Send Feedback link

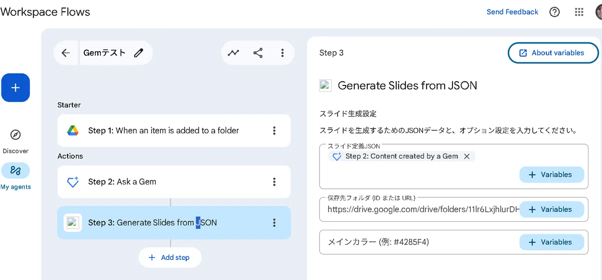(x=512, y=12)
